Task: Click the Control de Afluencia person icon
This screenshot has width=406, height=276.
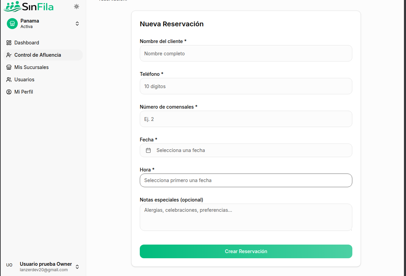Action: (x=9, y=55)
